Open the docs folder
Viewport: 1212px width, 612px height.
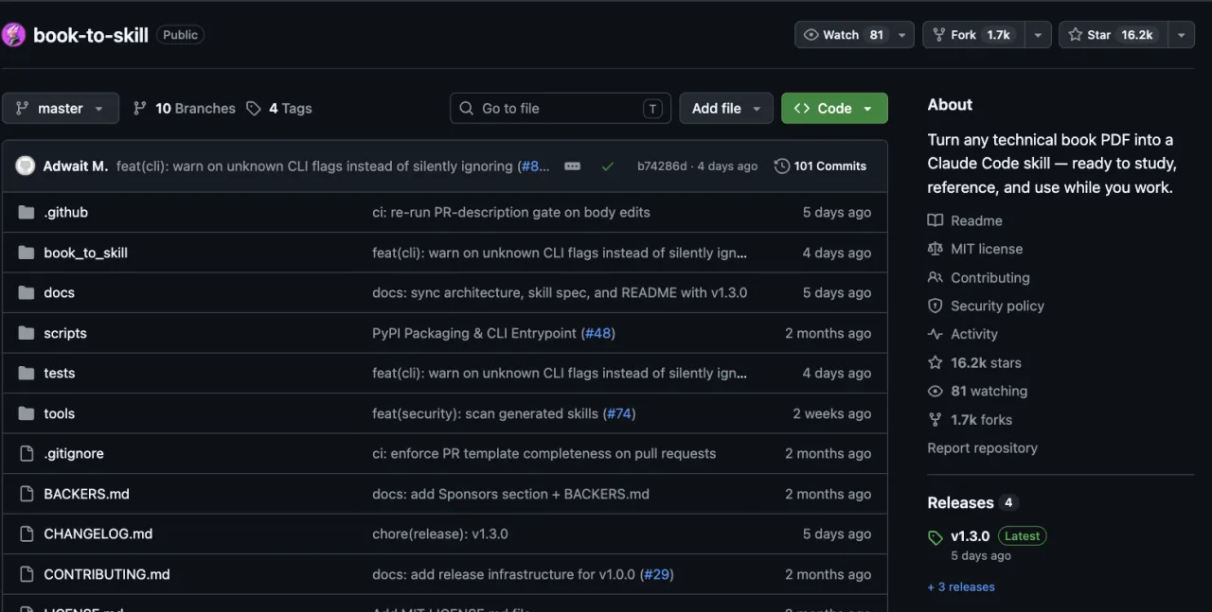[59, 292]
